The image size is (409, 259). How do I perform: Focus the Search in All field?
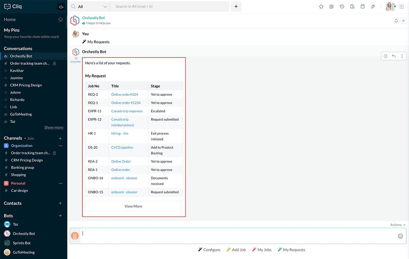[169, 7]
